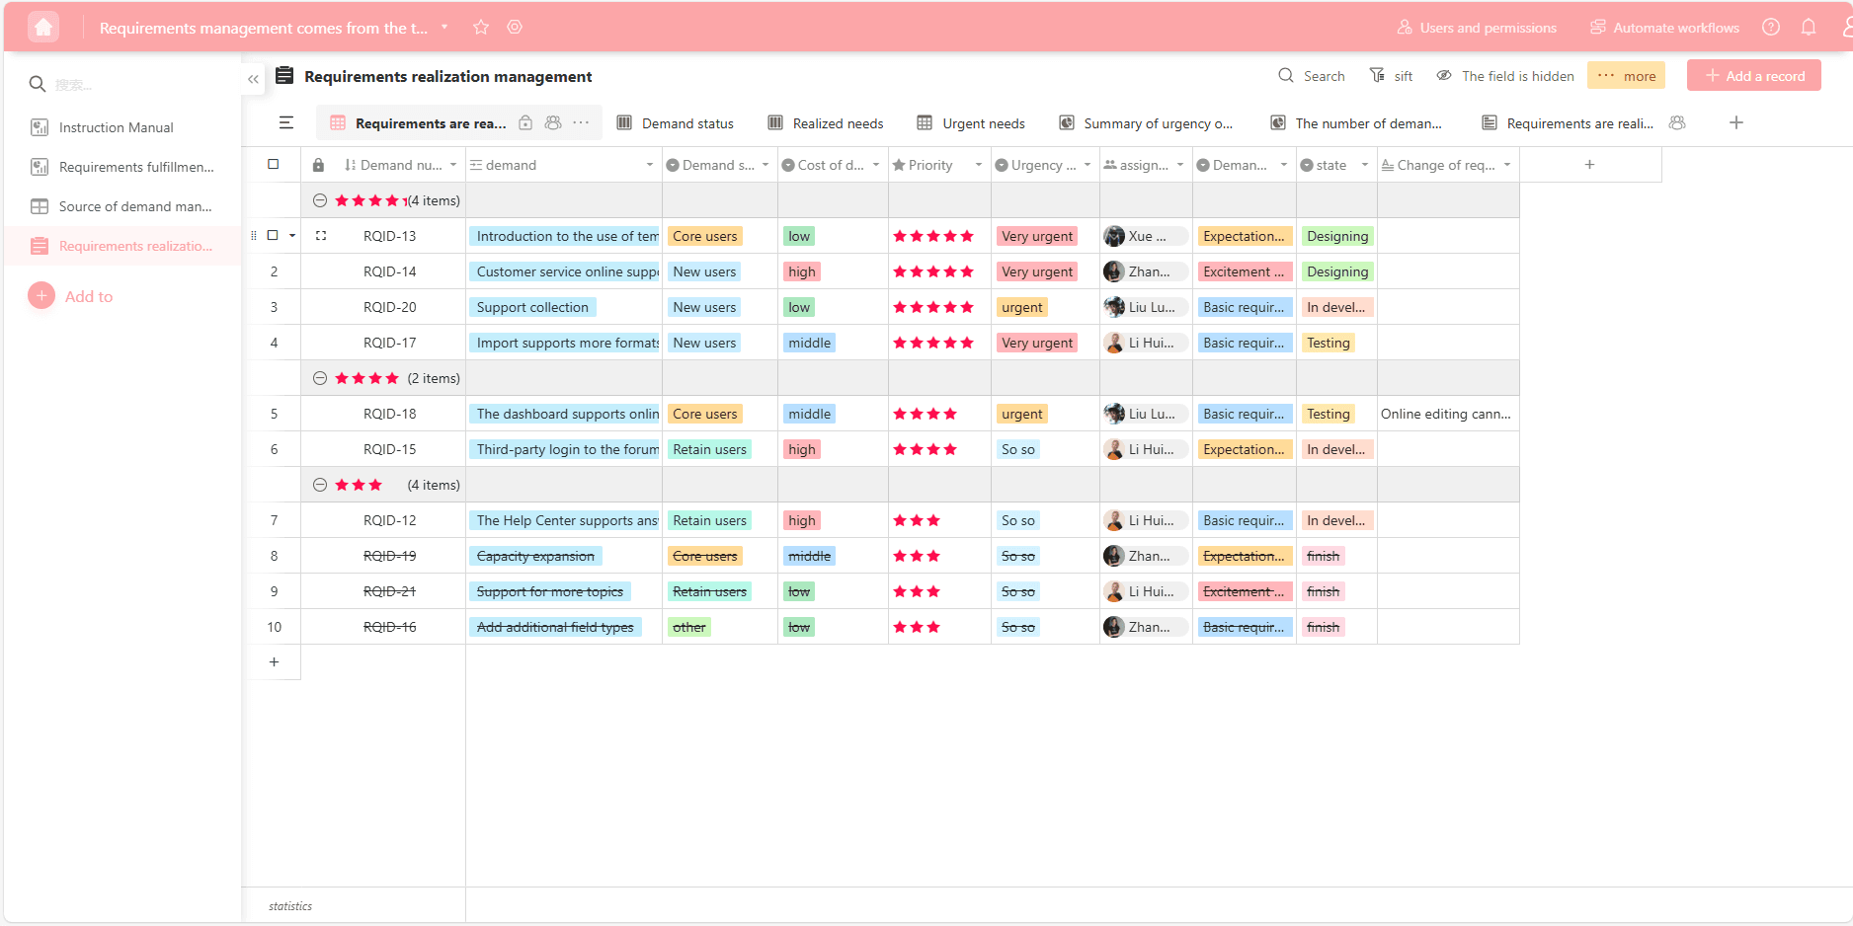Open the Priority column dropdown arrow
Image resolution: width=1853 pixels, height=926 pixels.
pyautogui.click(x=978, y=165)
